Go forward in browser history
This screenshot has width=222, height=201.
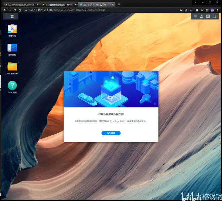(10, 10)
